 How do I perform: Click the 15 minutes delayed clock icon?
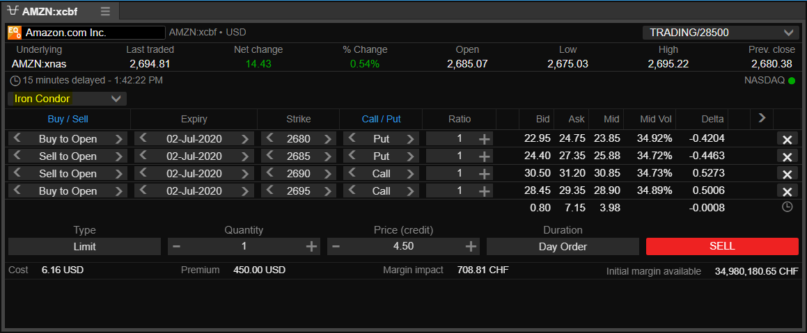(x=15, y=81)
